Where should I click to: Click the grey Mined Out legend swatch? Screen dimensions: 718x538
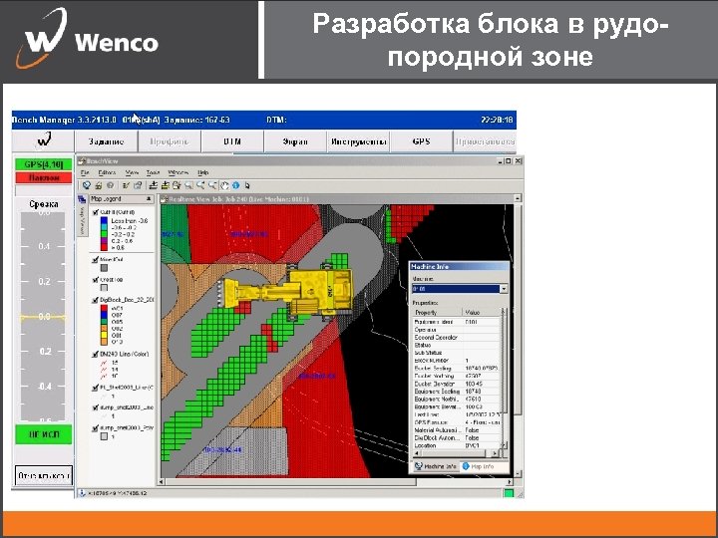(104, 268)
